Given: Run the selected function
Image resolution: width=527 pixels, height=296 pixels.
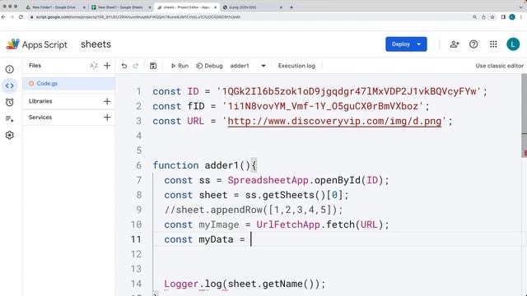Looking at the screenshot, I should pos(180,66).
